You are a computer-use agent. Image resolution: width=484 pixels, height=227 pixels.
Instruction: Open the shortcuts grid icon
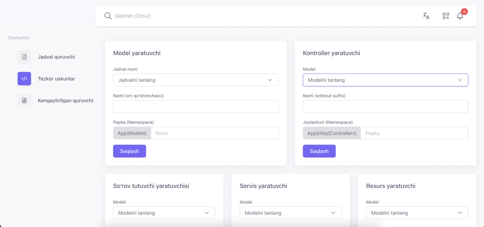click(x=446, y=16)
